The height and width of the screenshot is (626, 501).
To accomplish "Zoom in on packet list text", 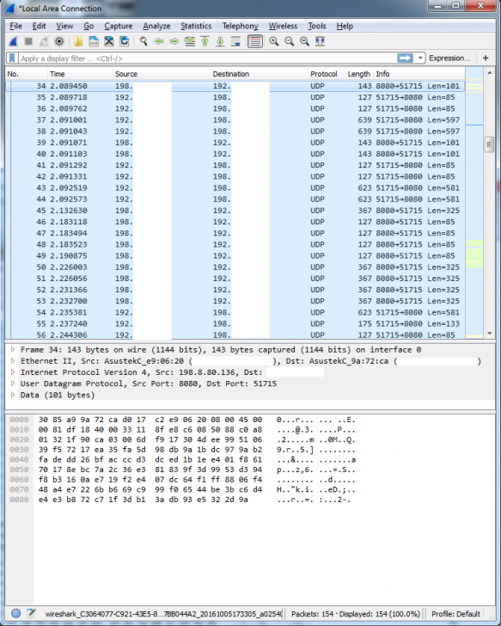I will [x=273, y=41].
